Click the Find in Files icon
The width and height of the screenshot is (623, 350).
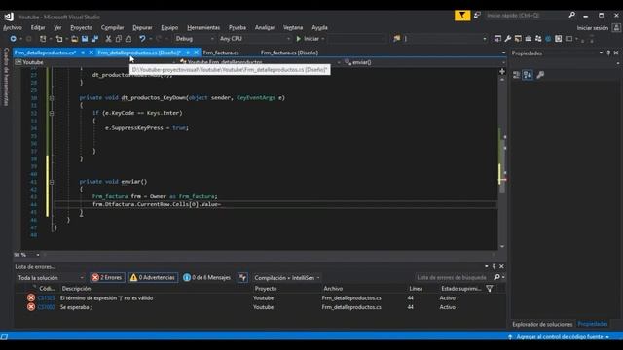(396, 39)
